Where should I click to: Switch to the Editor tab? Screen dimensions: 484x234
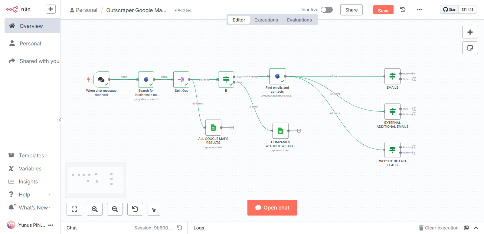[239, 20]
